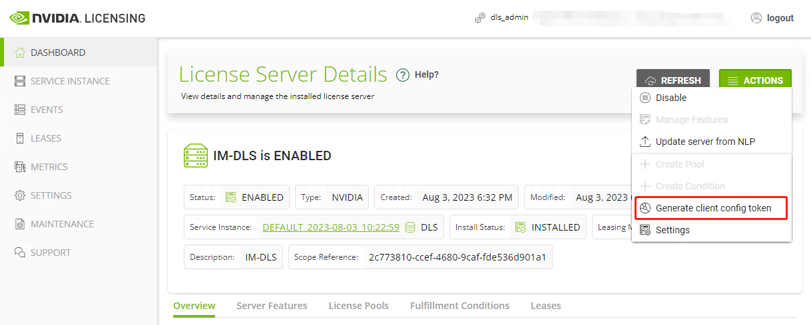
Task: Open the Dashboard sidebar menu item
Action: tap(80, 53)
